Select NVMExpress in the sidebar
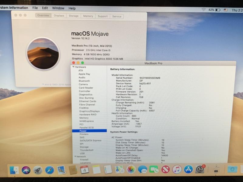Image resolution: width=243 pixels, height=182 pixels. [x=87, y=121]
